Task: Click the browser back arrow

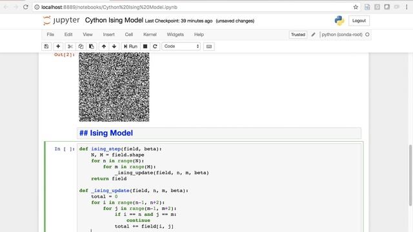Action: click(6, 7)
